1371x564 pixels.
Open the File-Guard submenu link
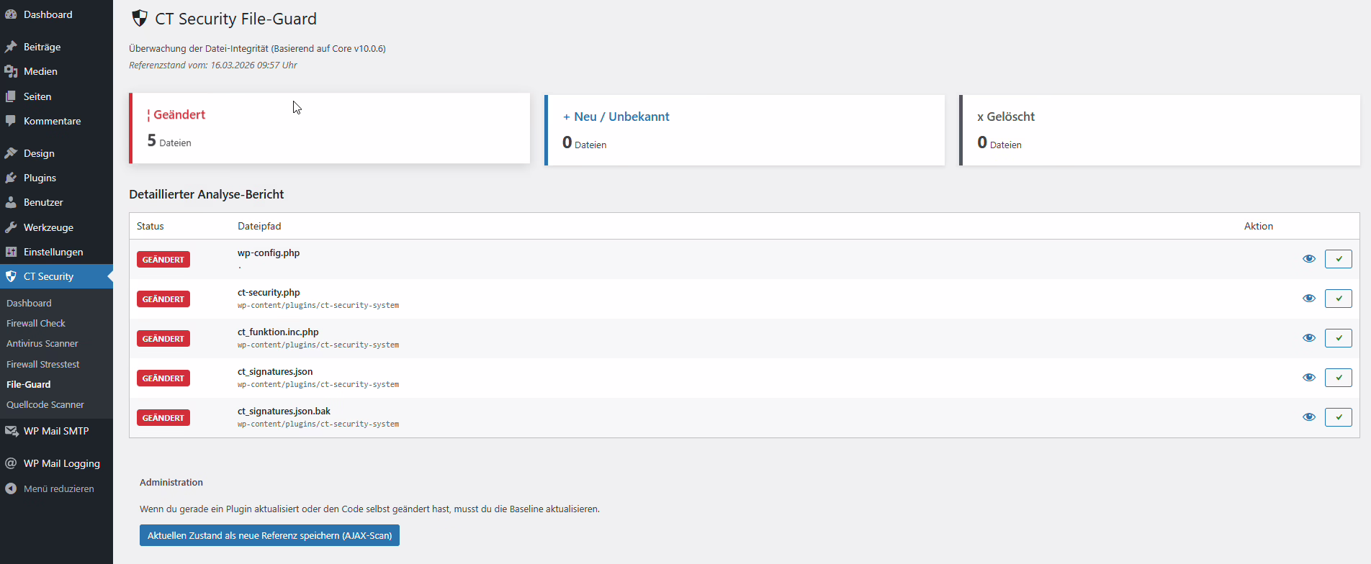click(29, 384)
